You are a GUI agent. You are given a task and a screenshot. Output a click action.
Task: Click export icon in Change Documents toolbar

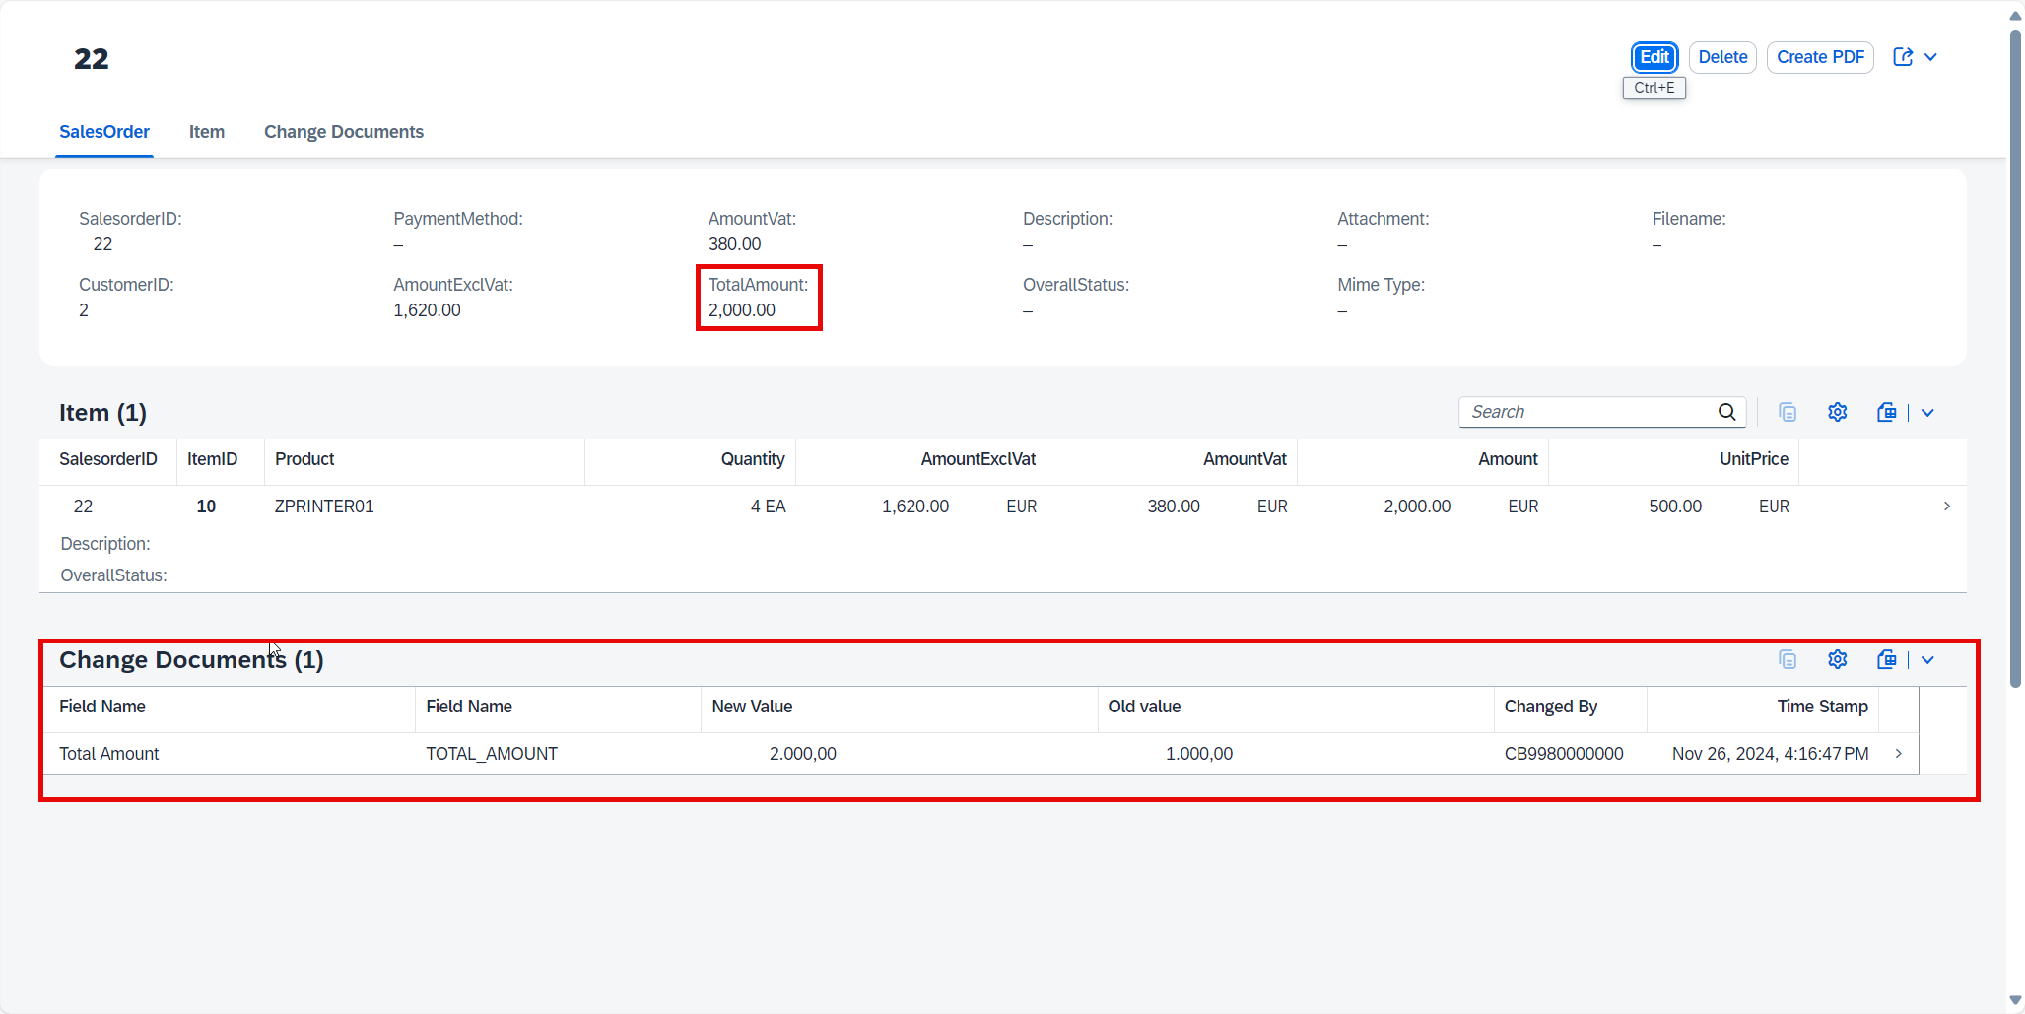point(1886,659)
